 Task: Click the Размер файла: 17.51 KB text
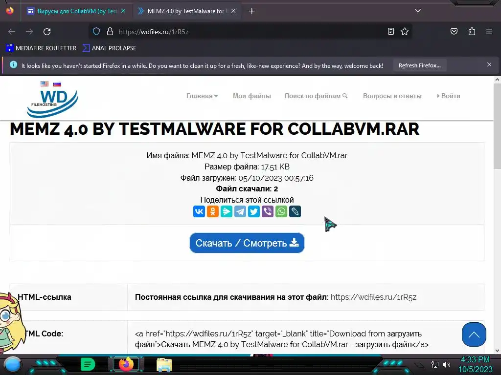pyautogui.click(x=247, y=167)
